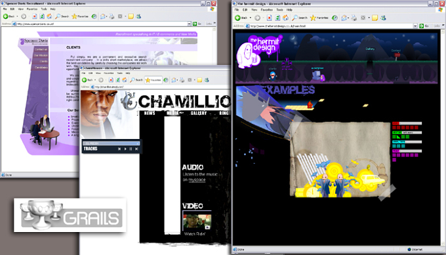
Task: Open the Search tool in the hermit design browser
Action: click(x=300, y=18)
